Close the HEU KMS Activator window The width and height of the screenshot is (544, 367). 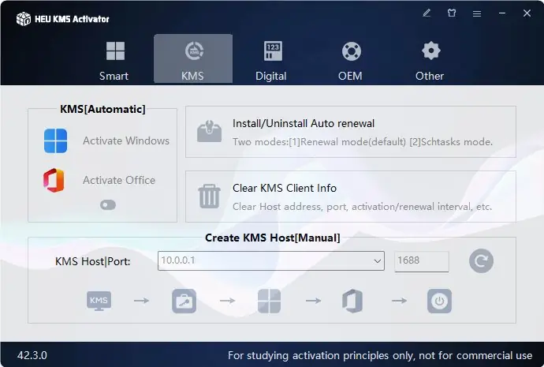click(x=527, y=13)
